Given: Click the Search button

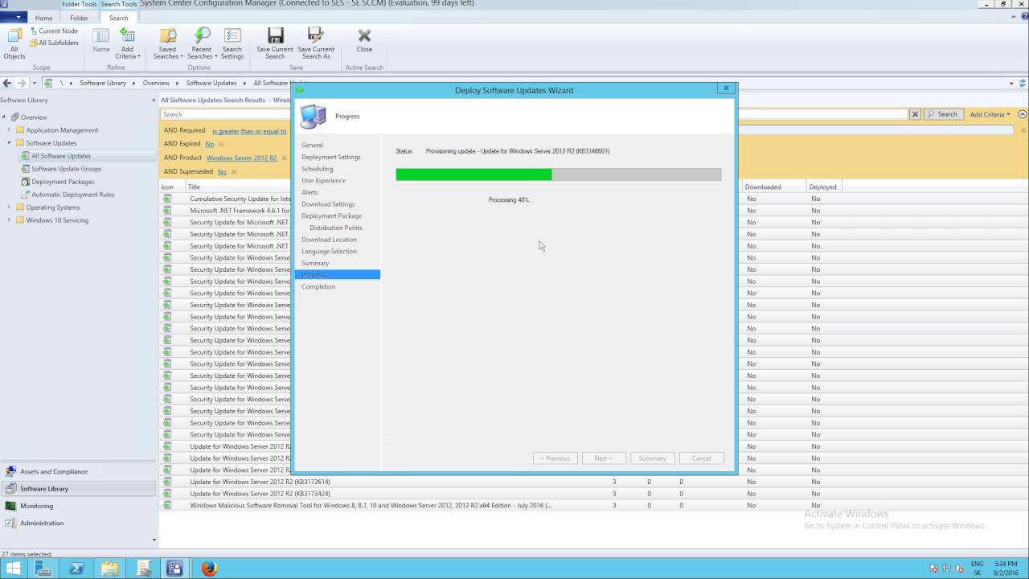Looking at the screenshot, I should point(943,114).
